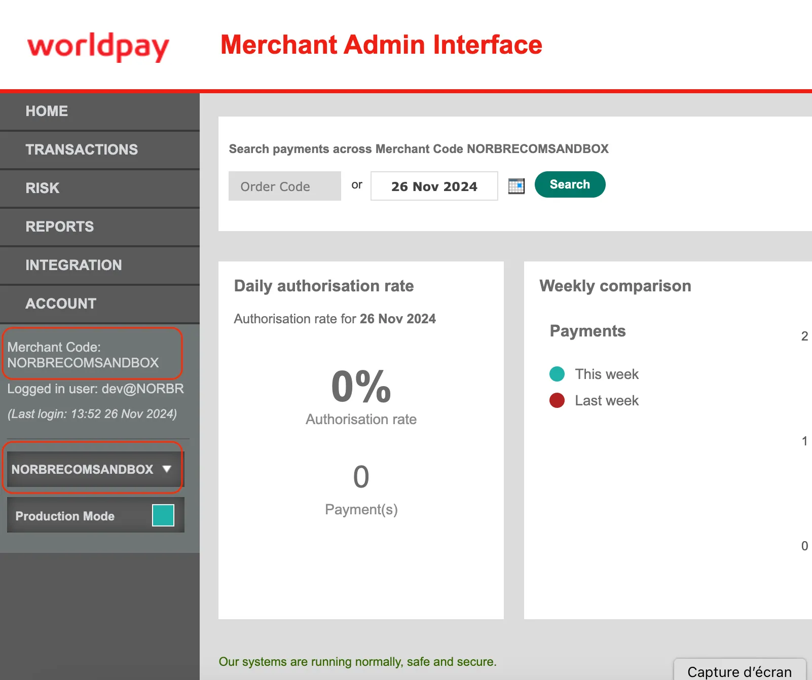Click the 26 Nov 2024 date field
Screen dimensions: 812x680
click(x=434, y=186)
